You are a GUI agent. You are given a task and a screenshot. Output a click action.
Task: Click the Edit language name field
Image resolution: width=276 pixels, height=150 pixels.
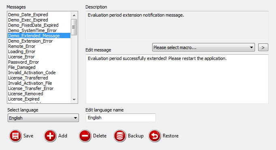coord(121,118)
